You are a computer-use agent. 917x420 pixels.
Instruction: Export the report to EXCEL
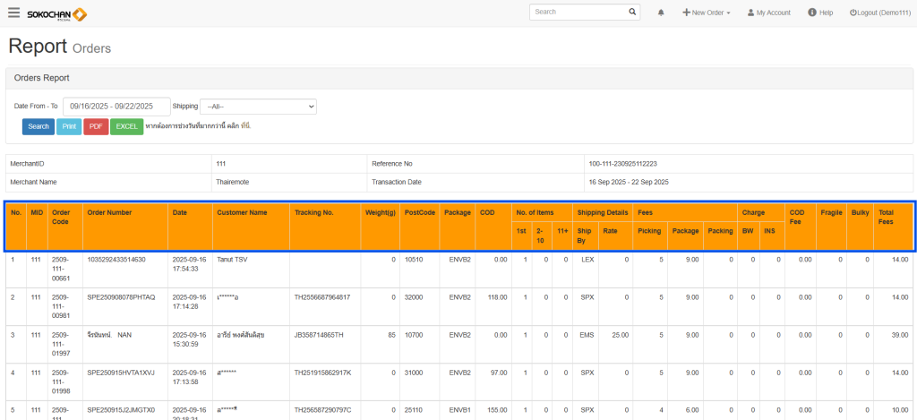(x=126, y=126)
